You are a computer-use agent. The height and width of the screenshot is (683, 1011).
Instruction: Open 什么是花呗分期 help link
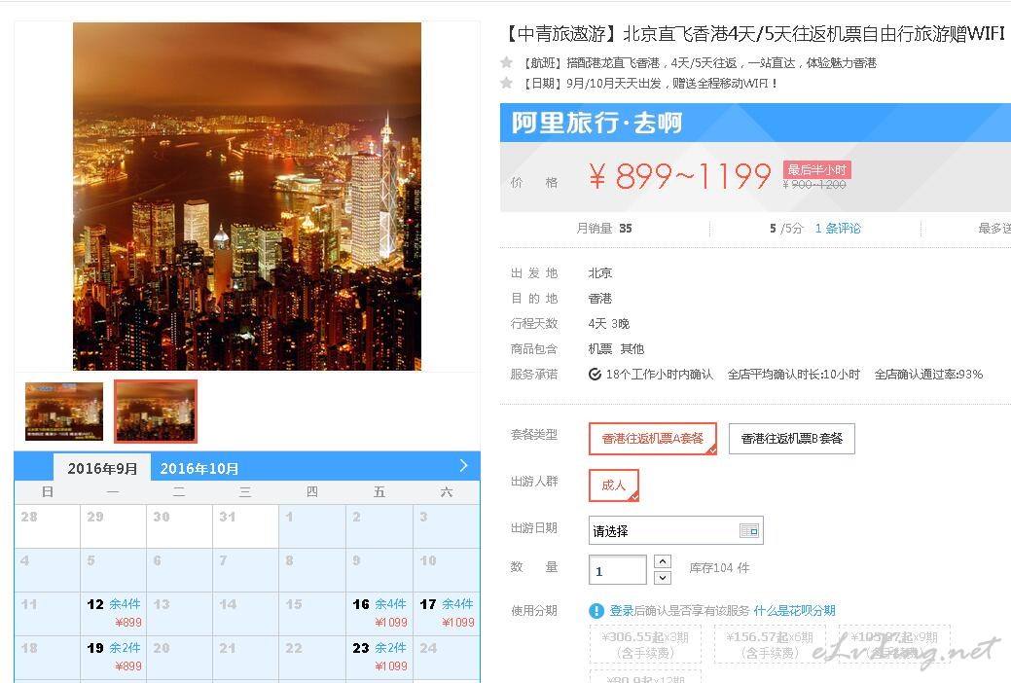click(x=794, y=610)
